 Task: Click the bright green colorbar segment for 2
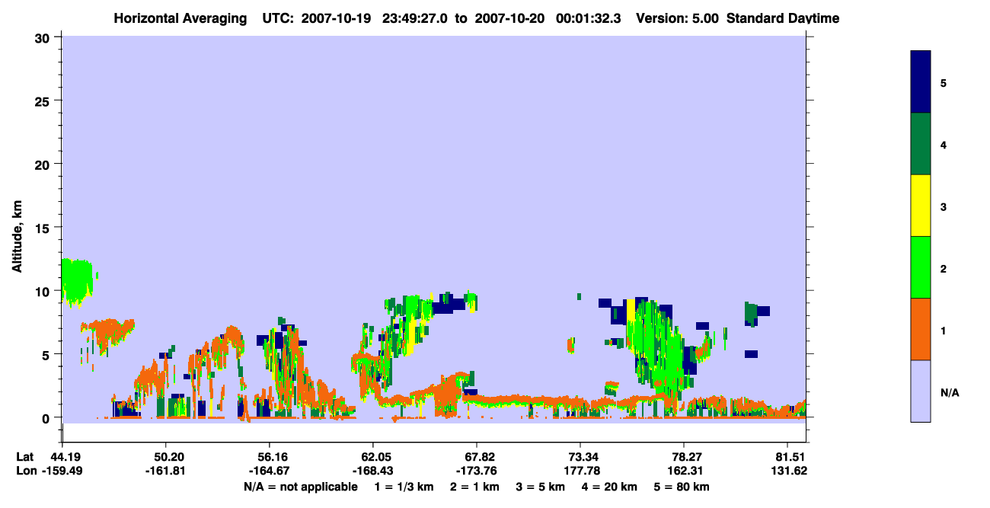[921, 267]
